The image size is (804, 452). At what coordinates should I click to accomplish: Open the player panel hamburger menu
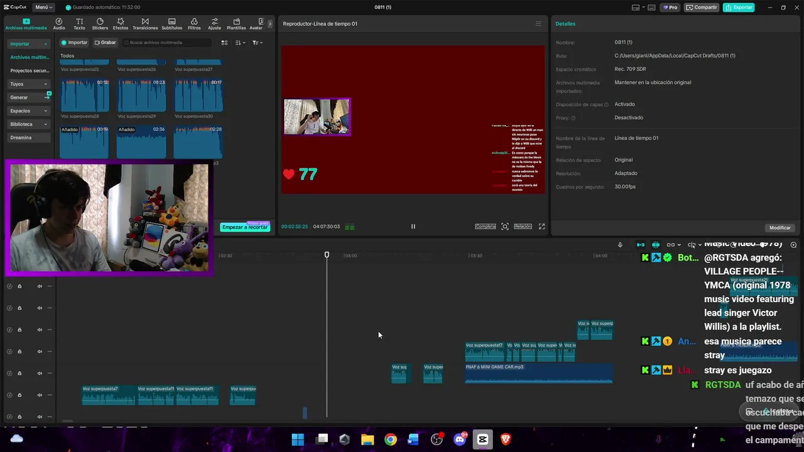pyautogui.click(x=538, y=24)
